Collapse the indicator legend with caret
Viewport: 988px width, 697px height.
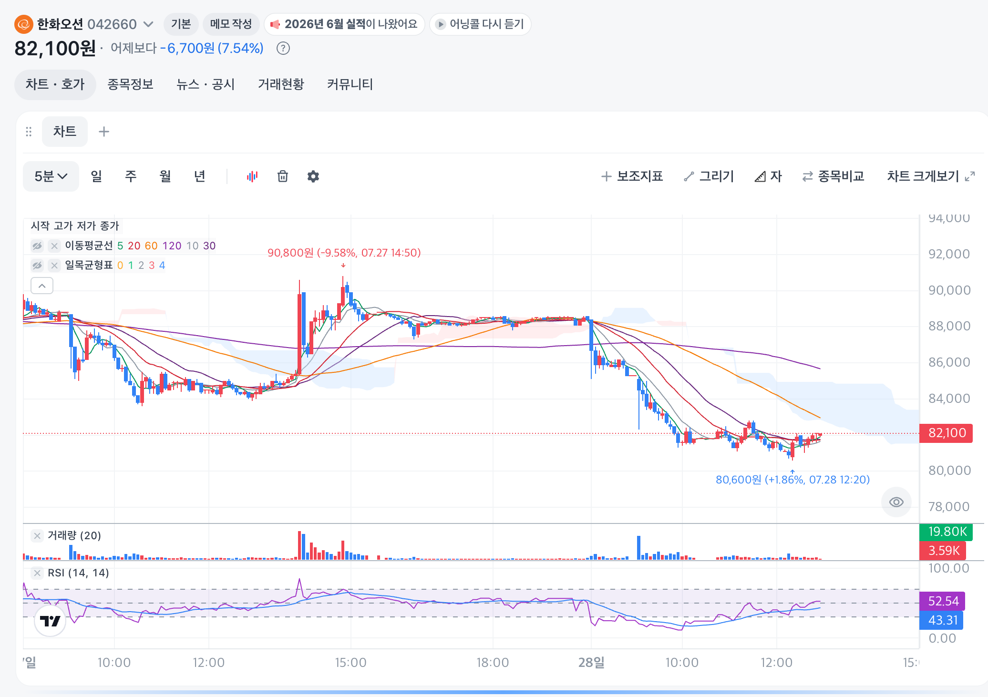click(42, 286)
